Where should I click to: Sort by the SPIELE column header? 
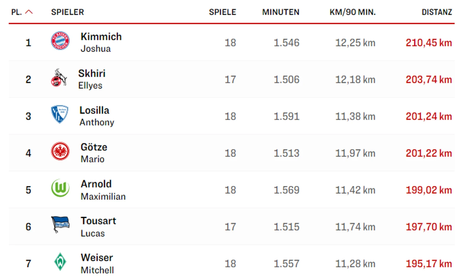(222, 12)
